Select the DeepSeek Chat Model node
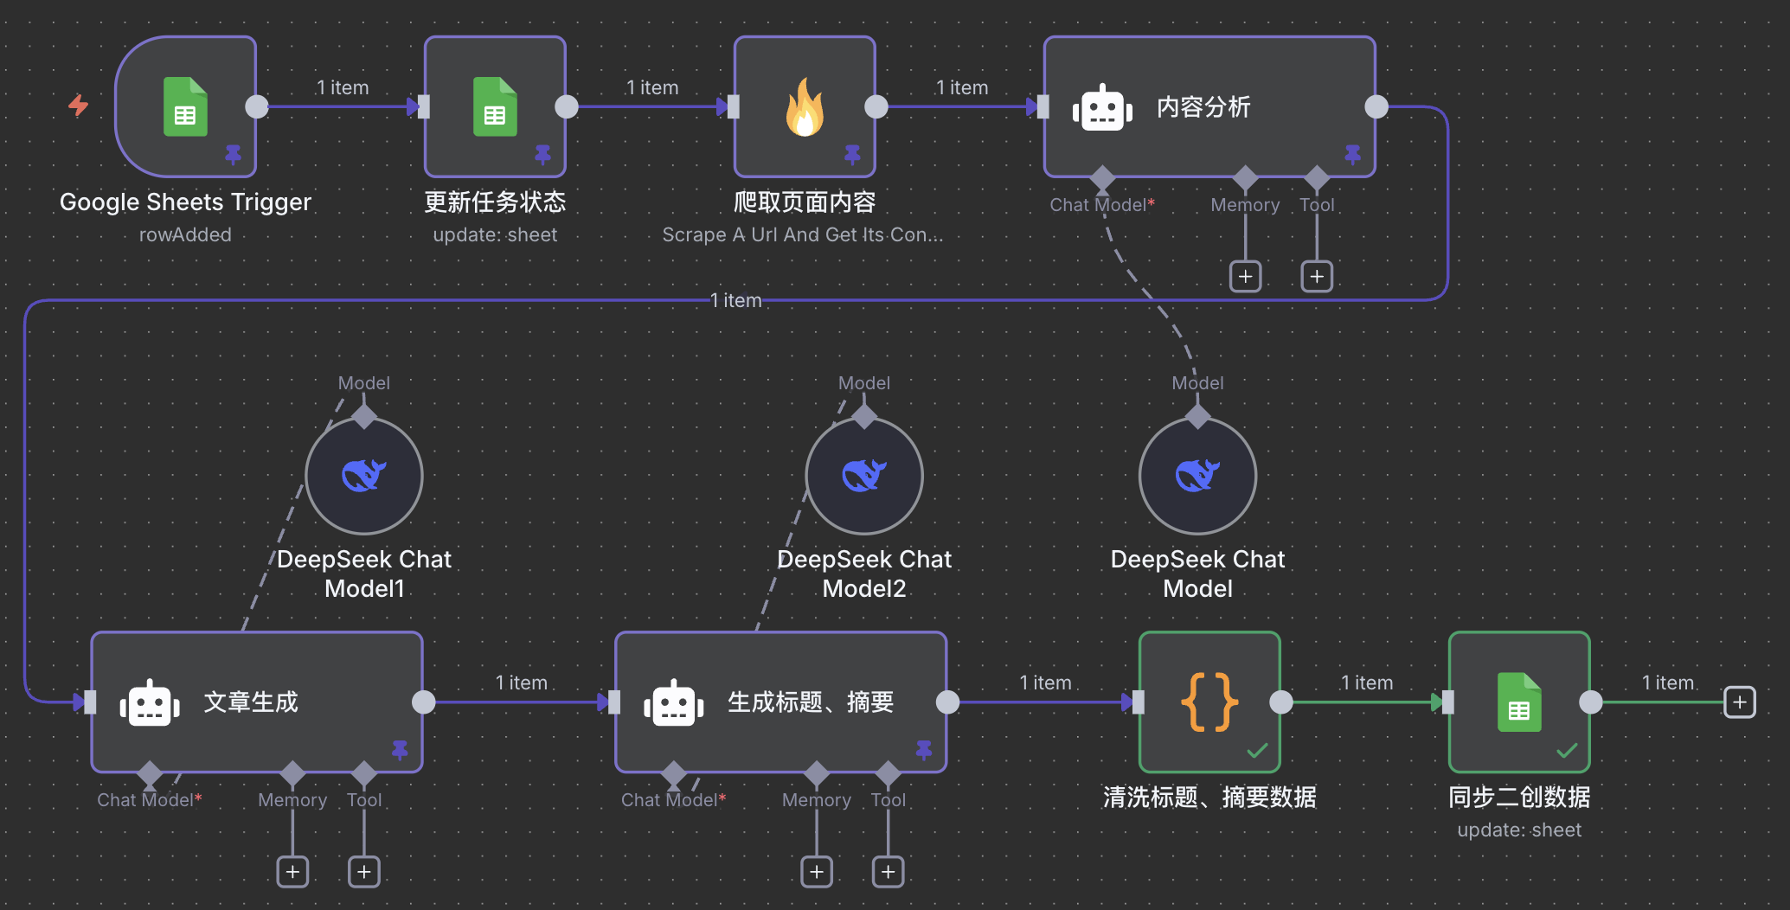The image size is (1790, 910). 1197,476
